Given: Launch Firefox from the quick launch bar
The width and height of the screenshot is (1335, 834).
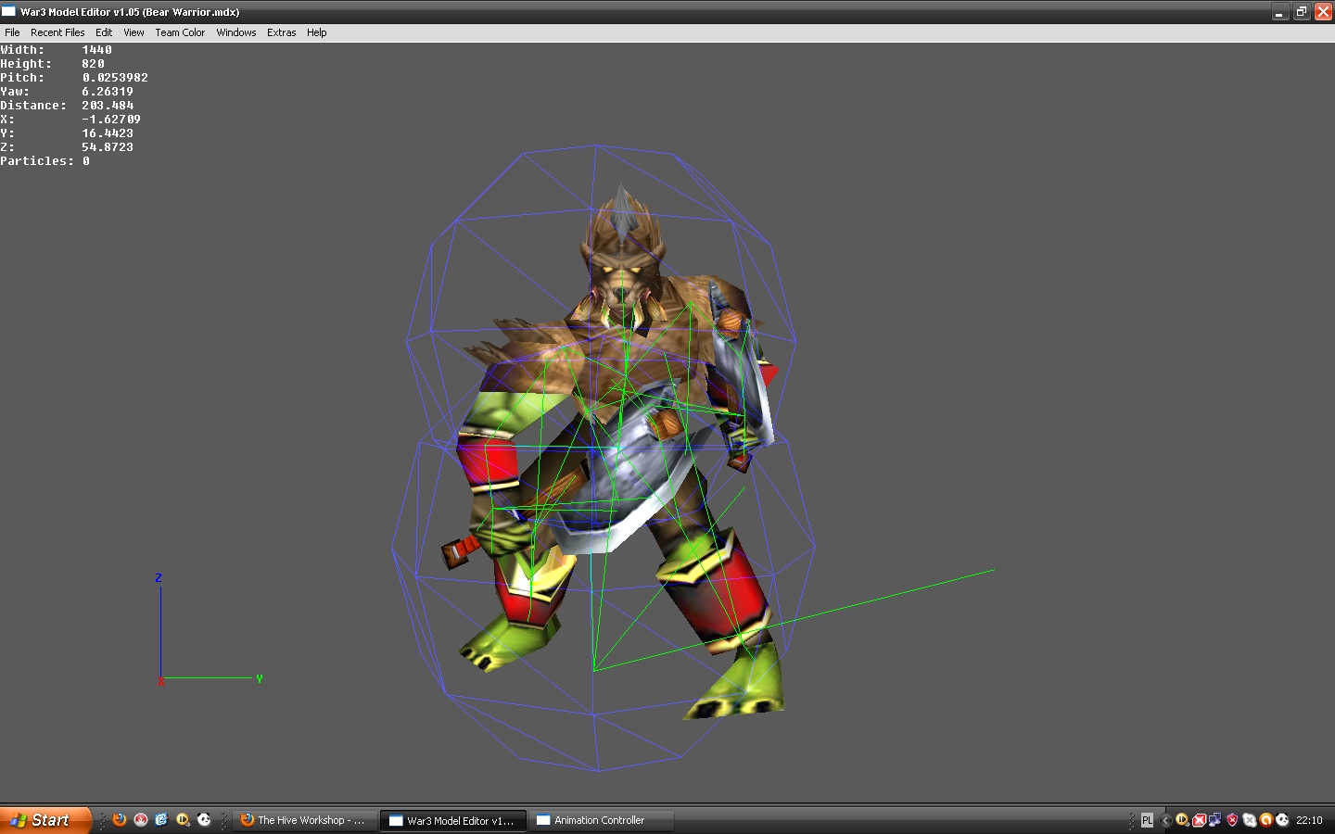Looking at the screenshot, I should tap(120, 819).
